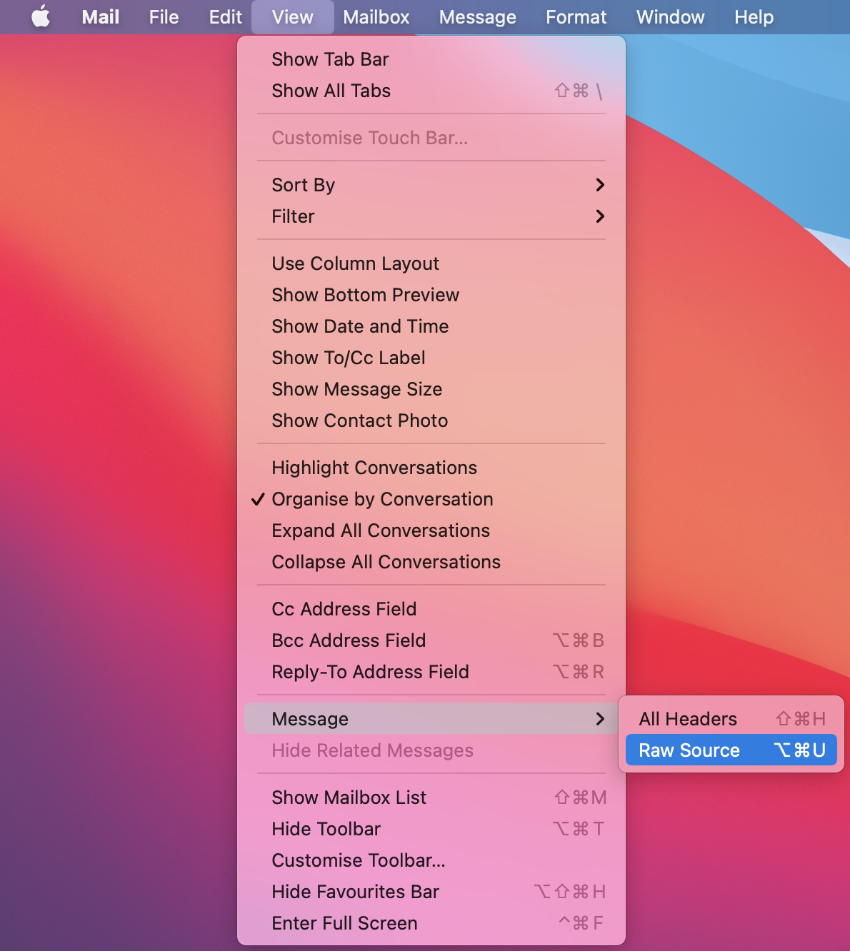Toggle Highlight Conversations

[x=431, y=468]
